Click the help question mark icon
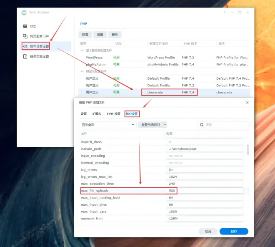Screen dimensions: 275x247 [225, 13]
